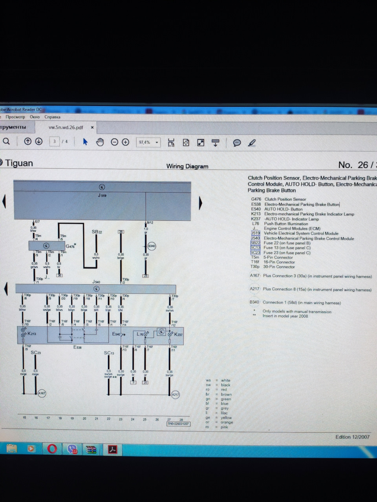This screenshot has width=377, height=502.
Task: Click the J519 link in legend
Action: (x=256, y=233)
